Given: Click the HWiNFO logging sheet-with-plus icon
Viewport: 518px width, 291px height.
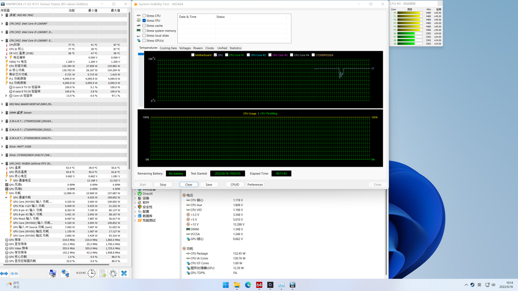Looking at the screenshot, I should 103,273.
